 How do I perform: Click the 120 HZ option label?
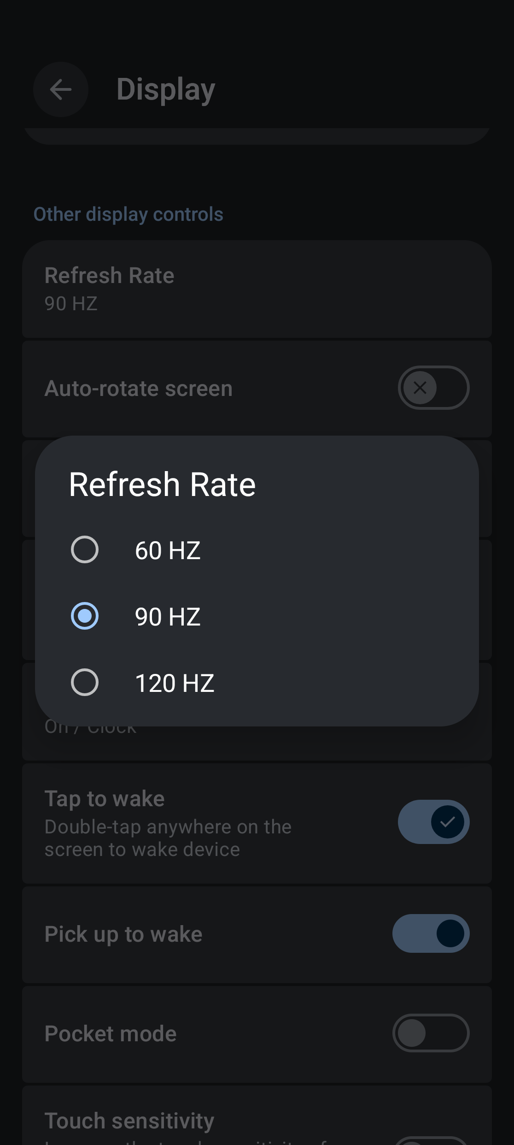175,683
